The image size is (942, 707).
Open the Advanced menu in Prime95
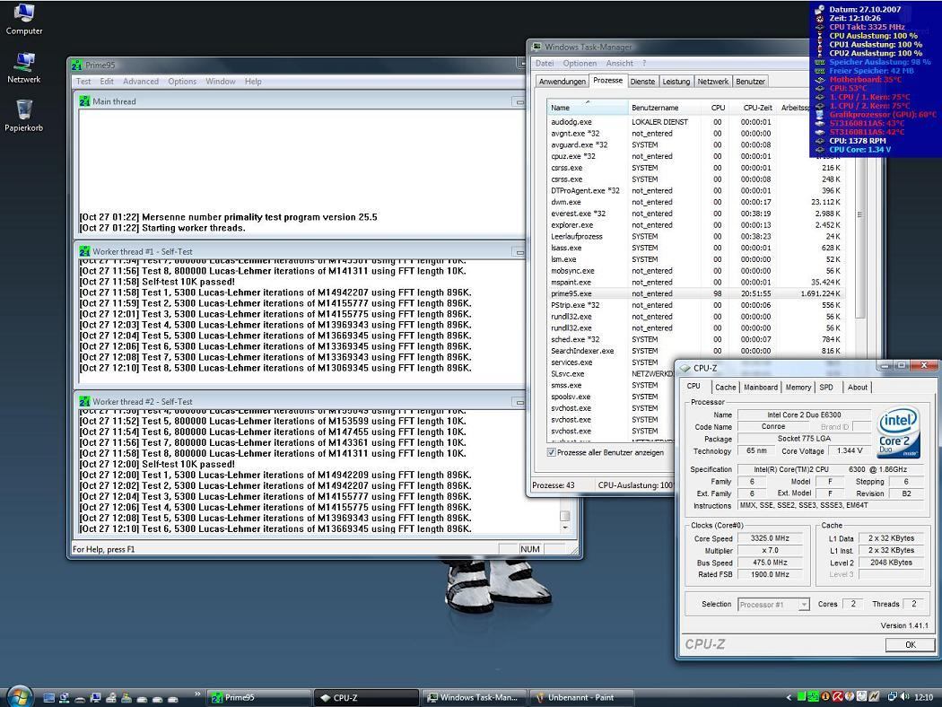pyautogui.click(x=141, y=81)
